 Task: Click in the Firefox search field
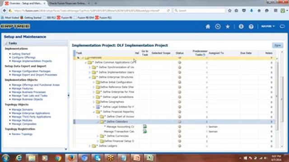199,11
